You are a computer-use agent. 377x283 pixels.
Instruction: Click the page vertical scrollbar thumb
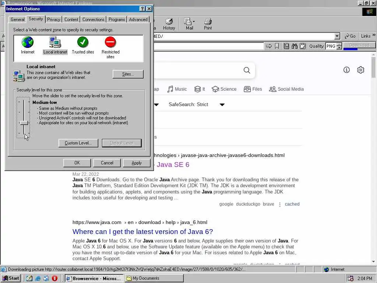click(373, 68)
